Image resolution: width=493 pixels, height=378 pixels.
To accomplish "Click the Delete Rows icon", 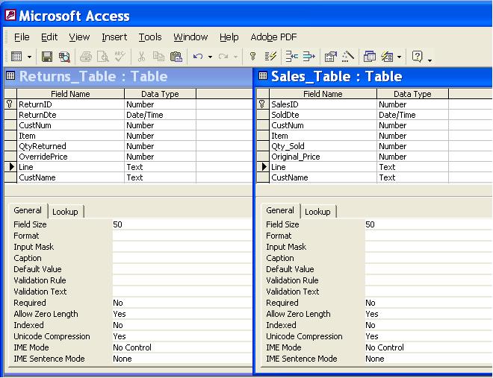I will click(x=308, y=57).
